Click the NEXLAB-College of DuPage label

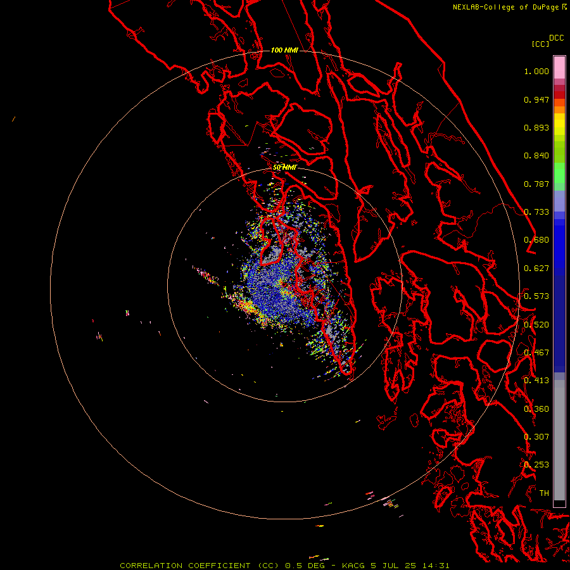505,7
